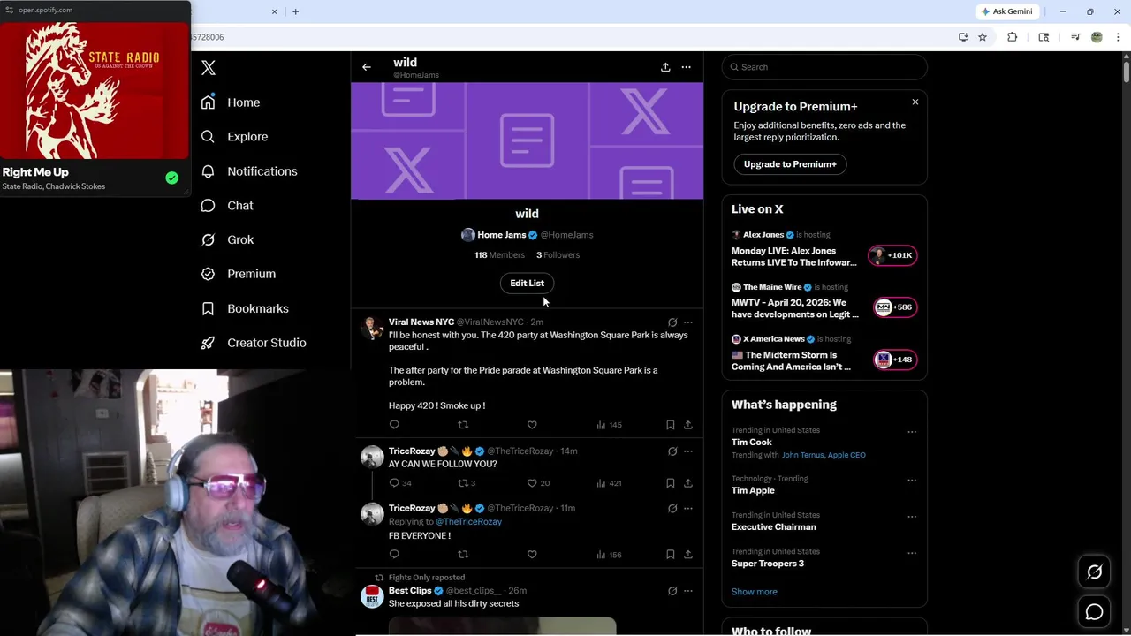Screen dimensions: 1131x636
Task: Click @TheTriceRozay reply mention link
Action: coord(468,522)
